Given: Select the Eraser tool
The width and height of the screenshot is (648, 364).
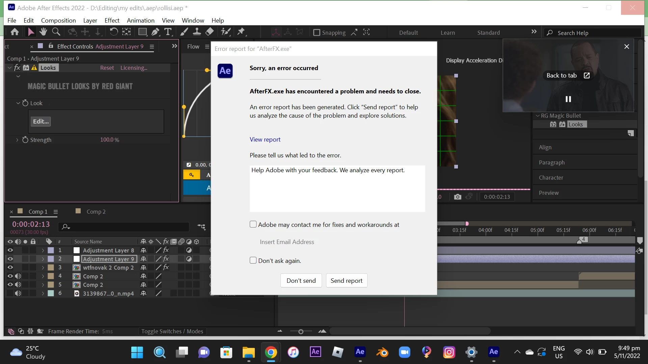Looking at the screenshot, I should point(210,32).
